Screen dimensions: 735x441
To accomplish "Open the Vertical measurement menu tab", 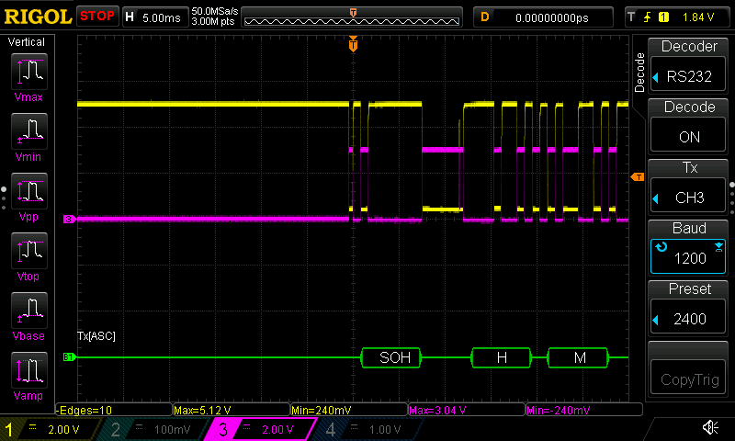I will point(27,42).
